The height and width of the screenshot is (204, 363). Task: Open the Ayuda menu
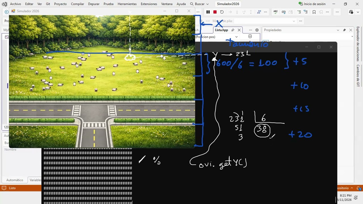[181, 4]
